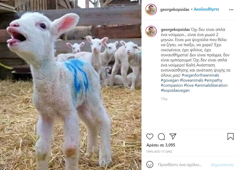This screenshot has height=170, width=237.
Task: Open the #empathy hashtag
Action: click(x=213, y=80)
